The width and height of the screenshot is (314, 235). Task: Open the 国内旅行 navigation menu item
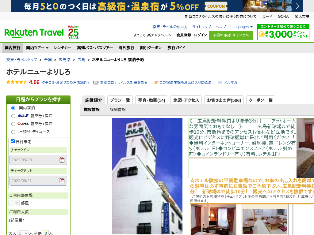click(13, 48)
